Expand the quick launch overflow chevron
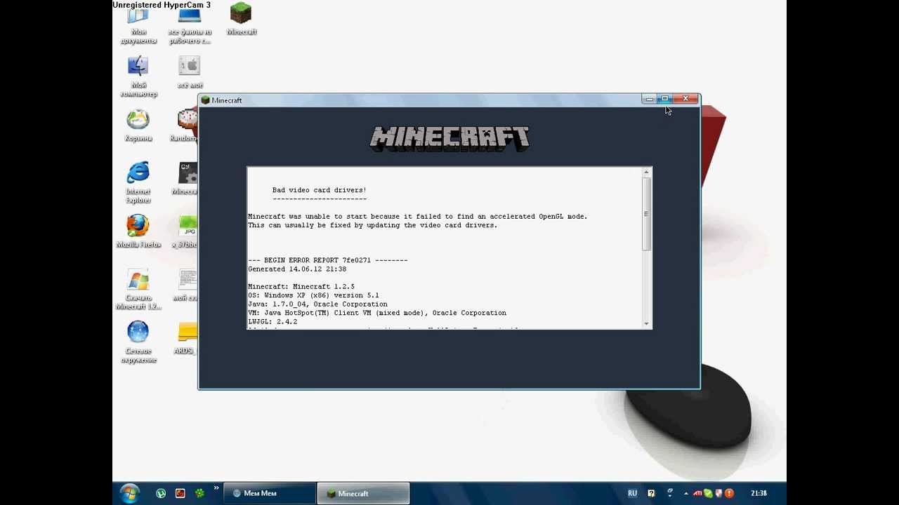Image resolution: width=899 pixels, height=505 pixels. pos(216,489)
